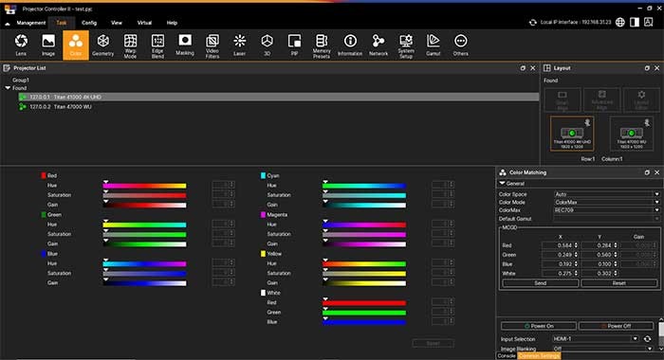
Task: Click the MCGD Send button
Action: click(541, 283)
